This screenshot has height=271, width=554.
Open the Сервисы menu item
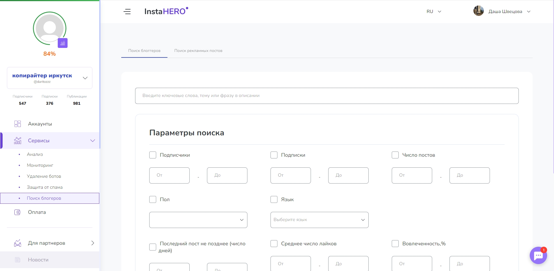click(x=50, y=141)
